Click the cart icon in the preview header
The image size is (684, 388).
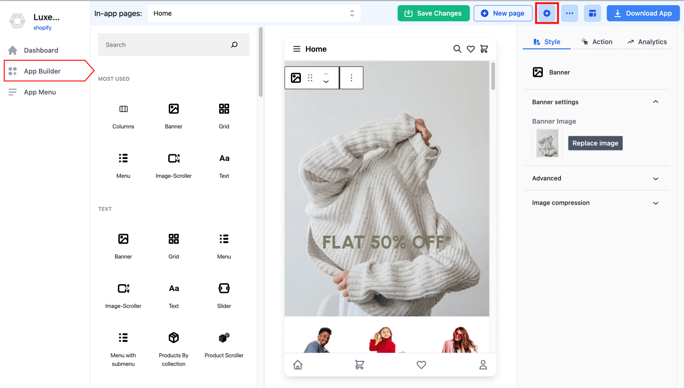coord(484,49)
